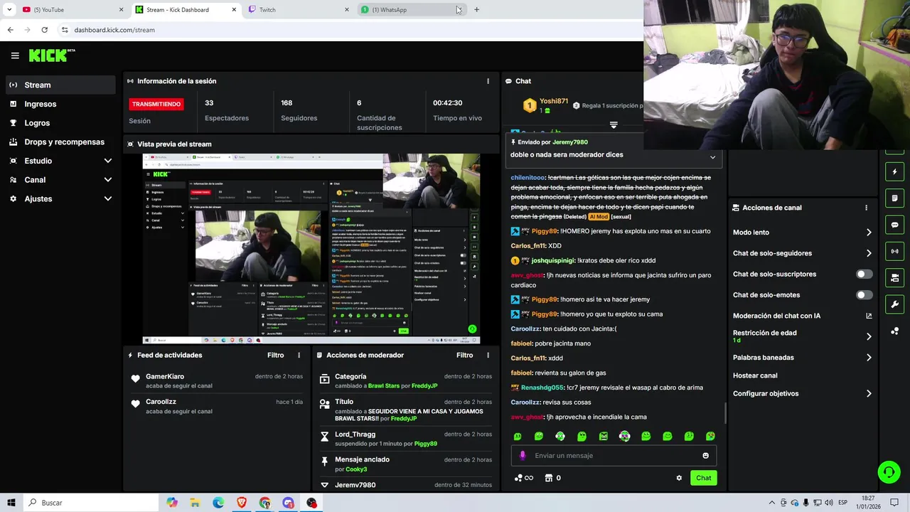Toggle Chat de solo-emotes switch
Screen dimensions: 910x512
[x=864, y=295]
